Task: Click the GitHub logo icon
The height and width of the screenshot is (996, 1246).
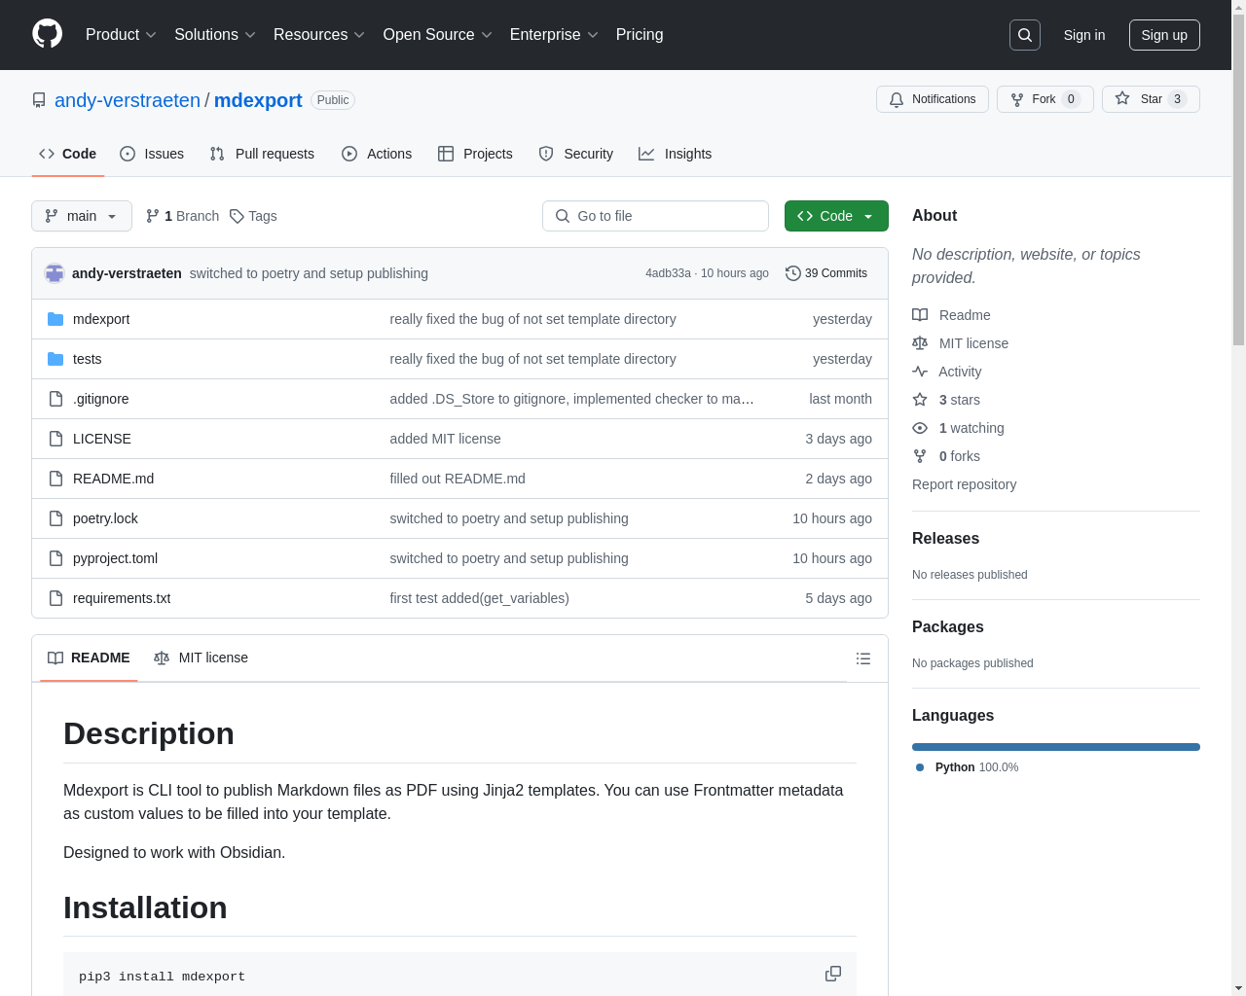Action: 47,34
